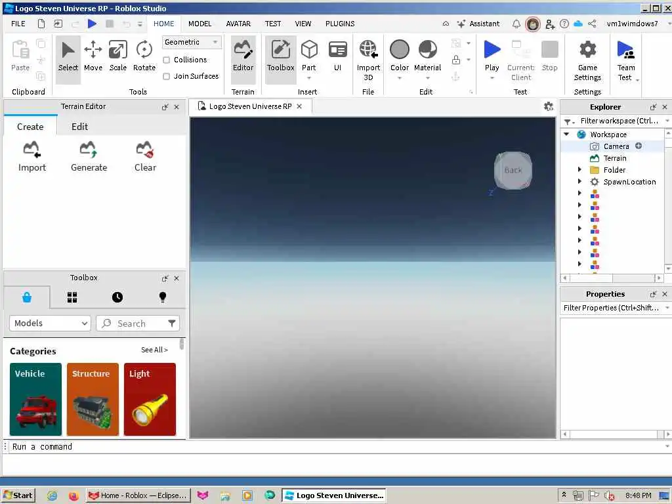The image size is (672, 504).
Task: Activate the Move tool
Action: coord(93,56)
